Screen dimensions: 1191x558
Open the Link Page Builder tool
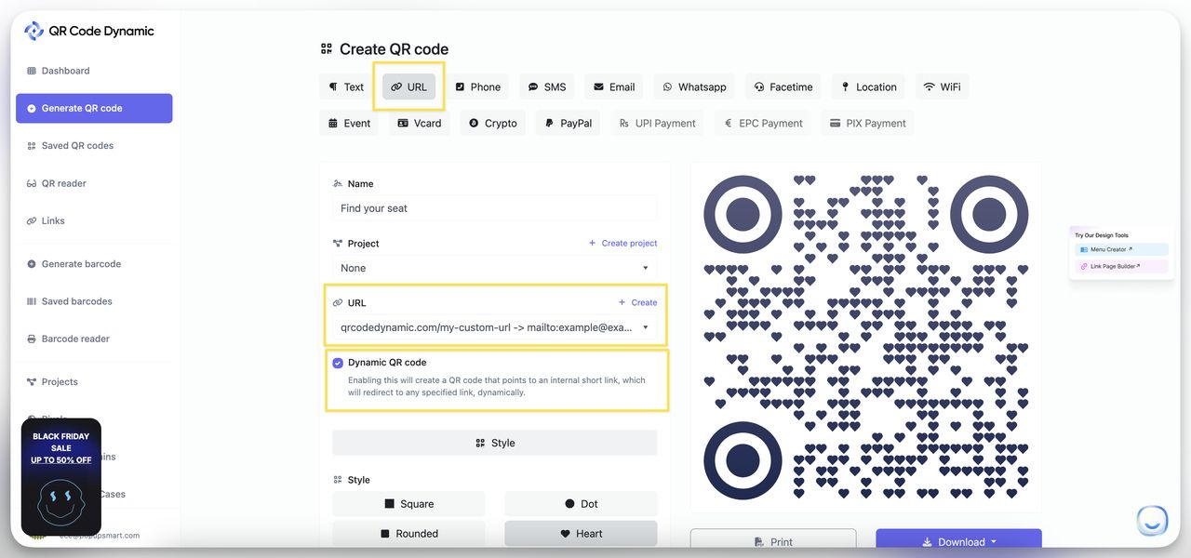tap(1121, 266)
